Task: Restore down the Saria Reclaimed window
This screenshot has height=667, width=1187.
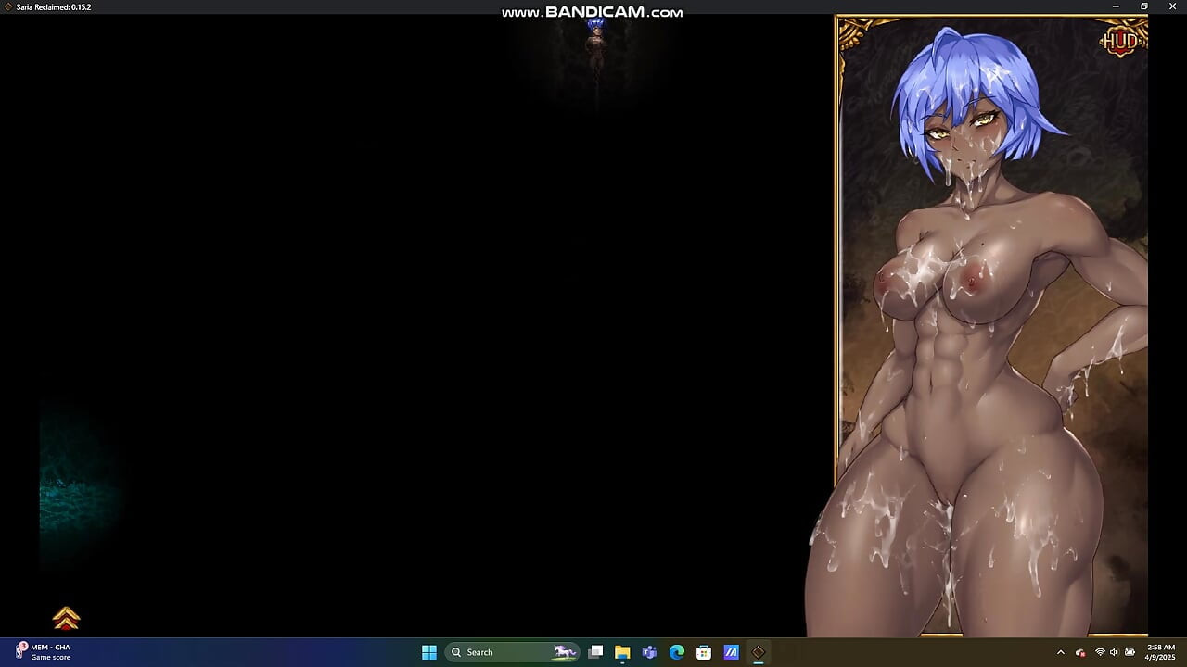Action: [1144, 6]
